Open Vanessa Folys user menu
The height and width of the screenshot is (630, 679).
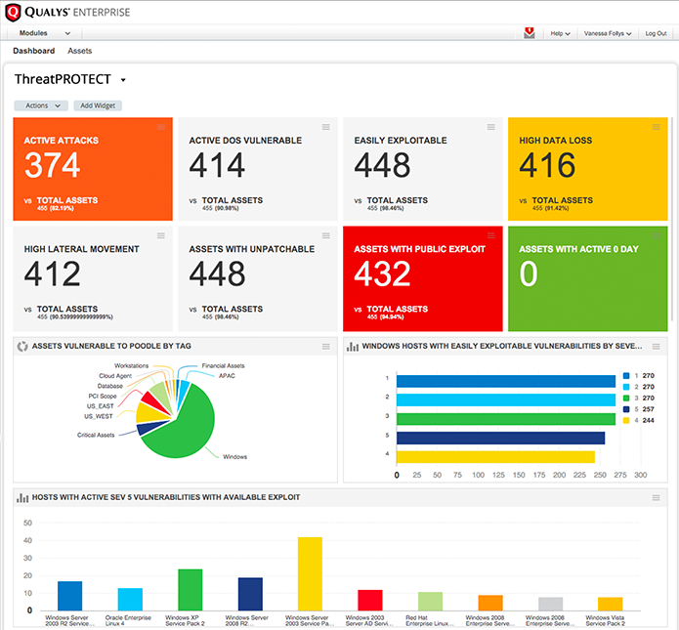[608, 33]
